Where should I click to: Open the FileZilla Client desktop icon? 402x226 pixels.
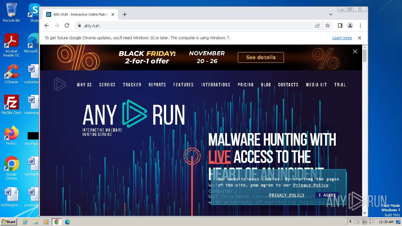[x=11, y=105]
